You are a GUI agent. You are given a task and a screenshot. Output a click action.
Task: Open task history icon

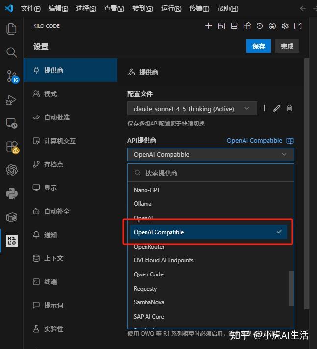(260, 26)
